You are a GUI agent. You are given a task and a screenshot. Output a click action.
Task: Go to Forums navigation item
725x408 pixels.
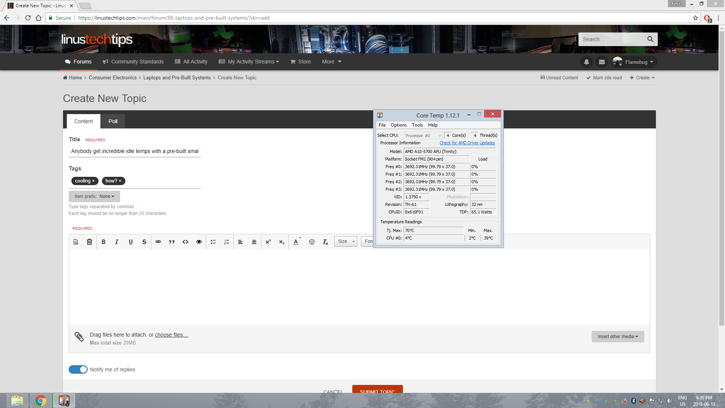click(78, 62)
